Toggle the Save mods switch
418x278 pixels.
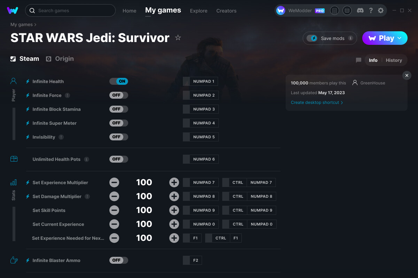(x=312, y=38)
